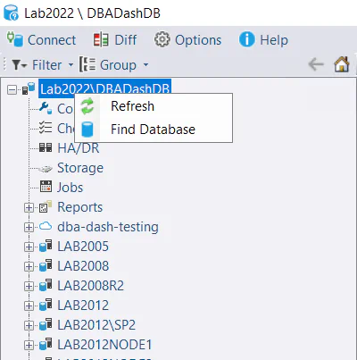Viewport: 357px width, 360px height.
Task: Click the HA/DR servers icon
Action: click(46, 147)
